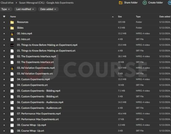Click the Create folder plus icon
The height and width of the screenshot is (134, 171).
[145, 3]
